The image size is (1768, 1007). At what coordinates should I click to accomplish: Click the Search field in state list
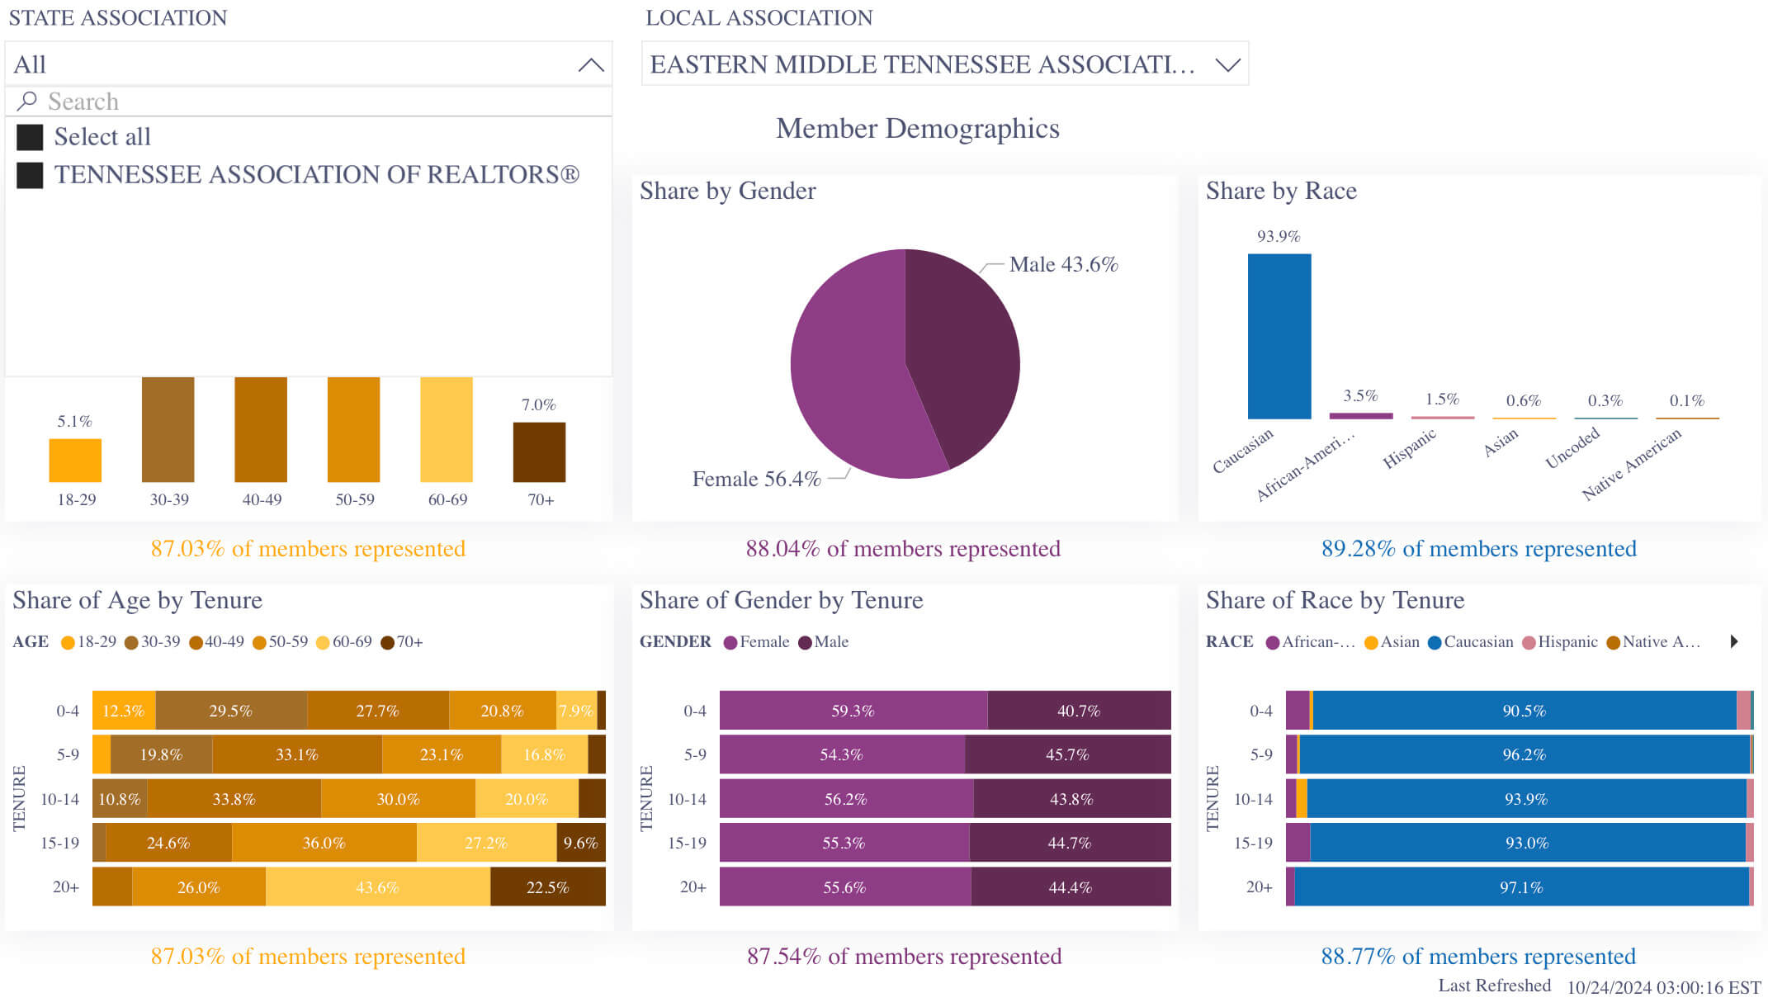point(309,102)
